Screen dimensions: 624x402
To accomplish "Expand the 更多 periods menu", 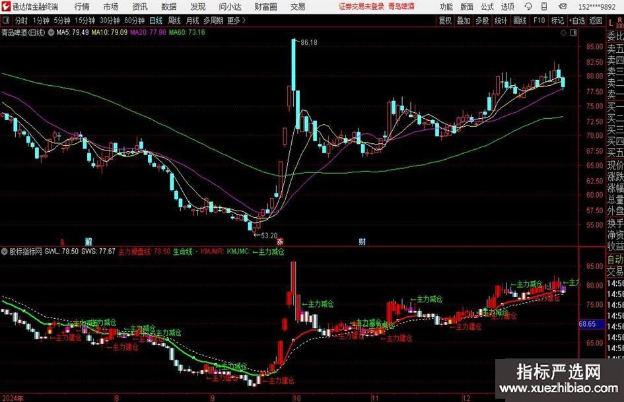I will tap(236, 20).
